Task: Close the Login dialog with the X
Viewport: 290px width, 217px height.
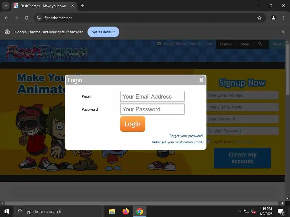Action: pos(201,80)
